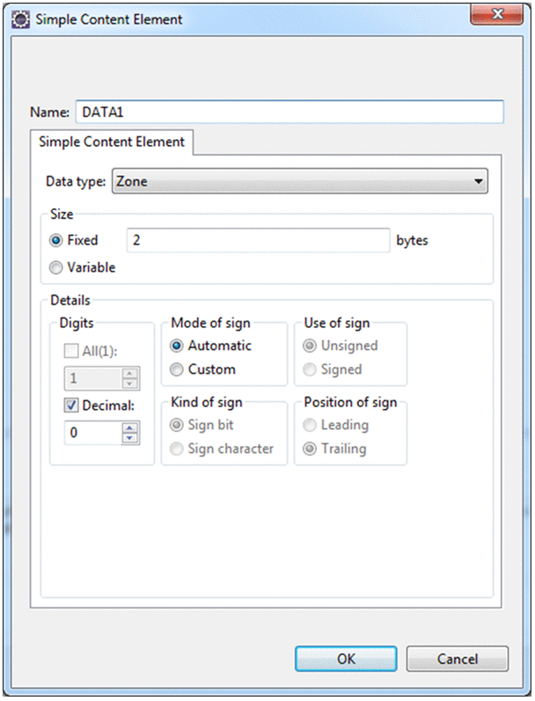Decrease the Decimal digits value

click(x=130, y=437)
